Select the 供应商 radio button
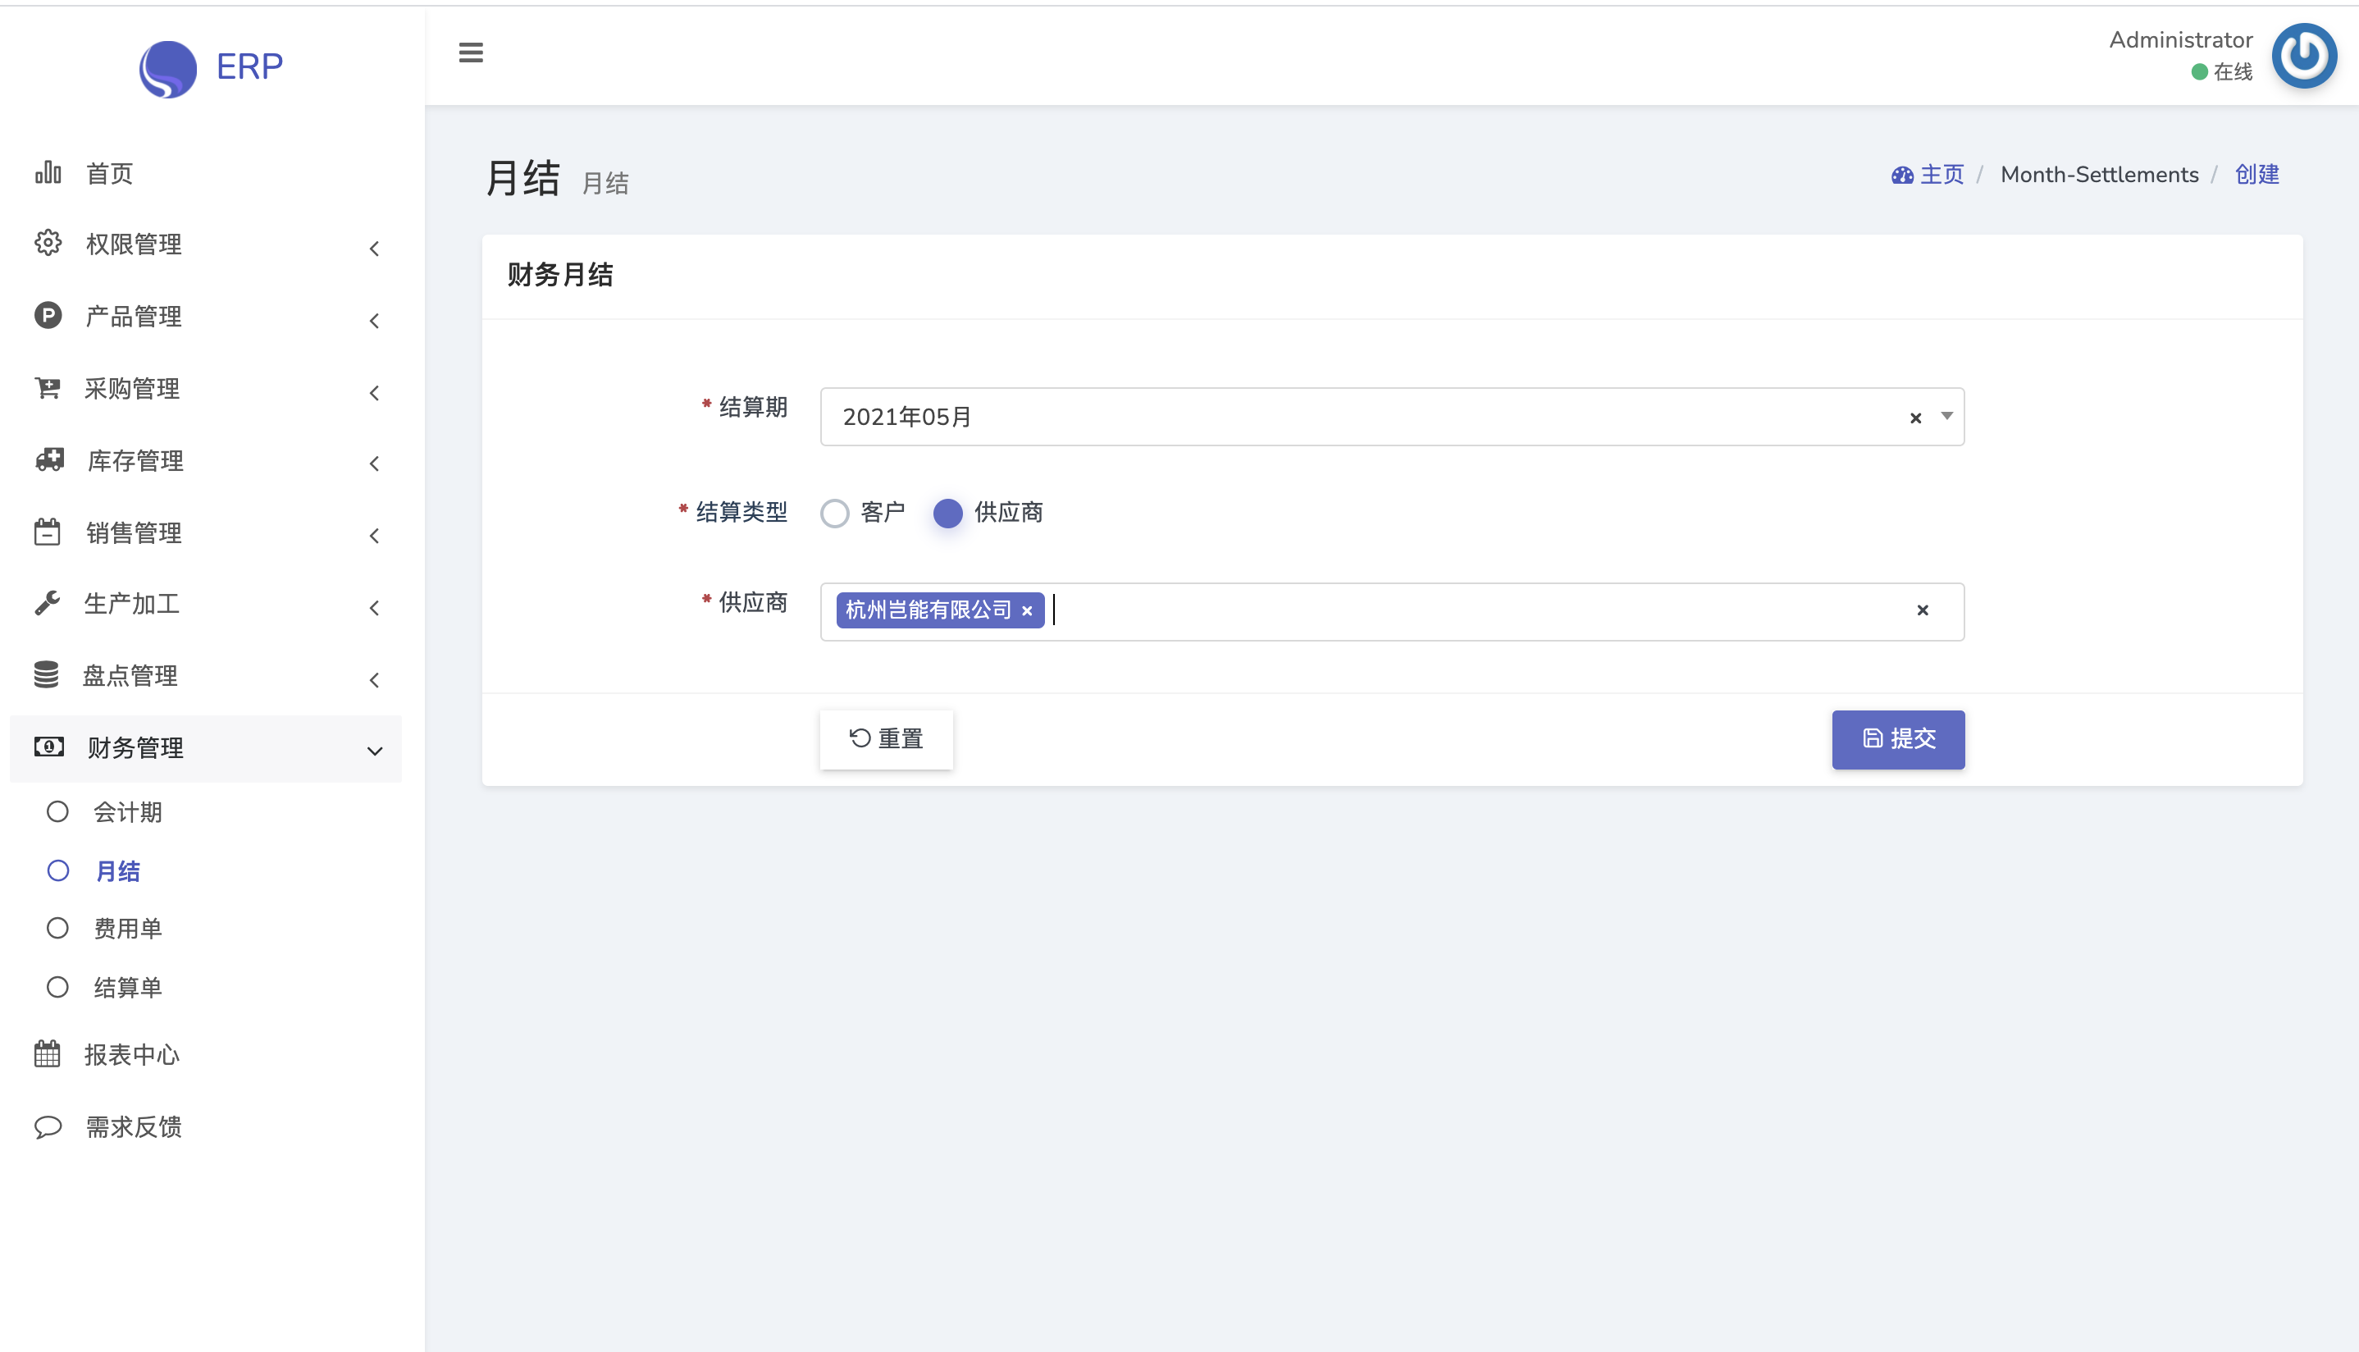 coord(948,513)
